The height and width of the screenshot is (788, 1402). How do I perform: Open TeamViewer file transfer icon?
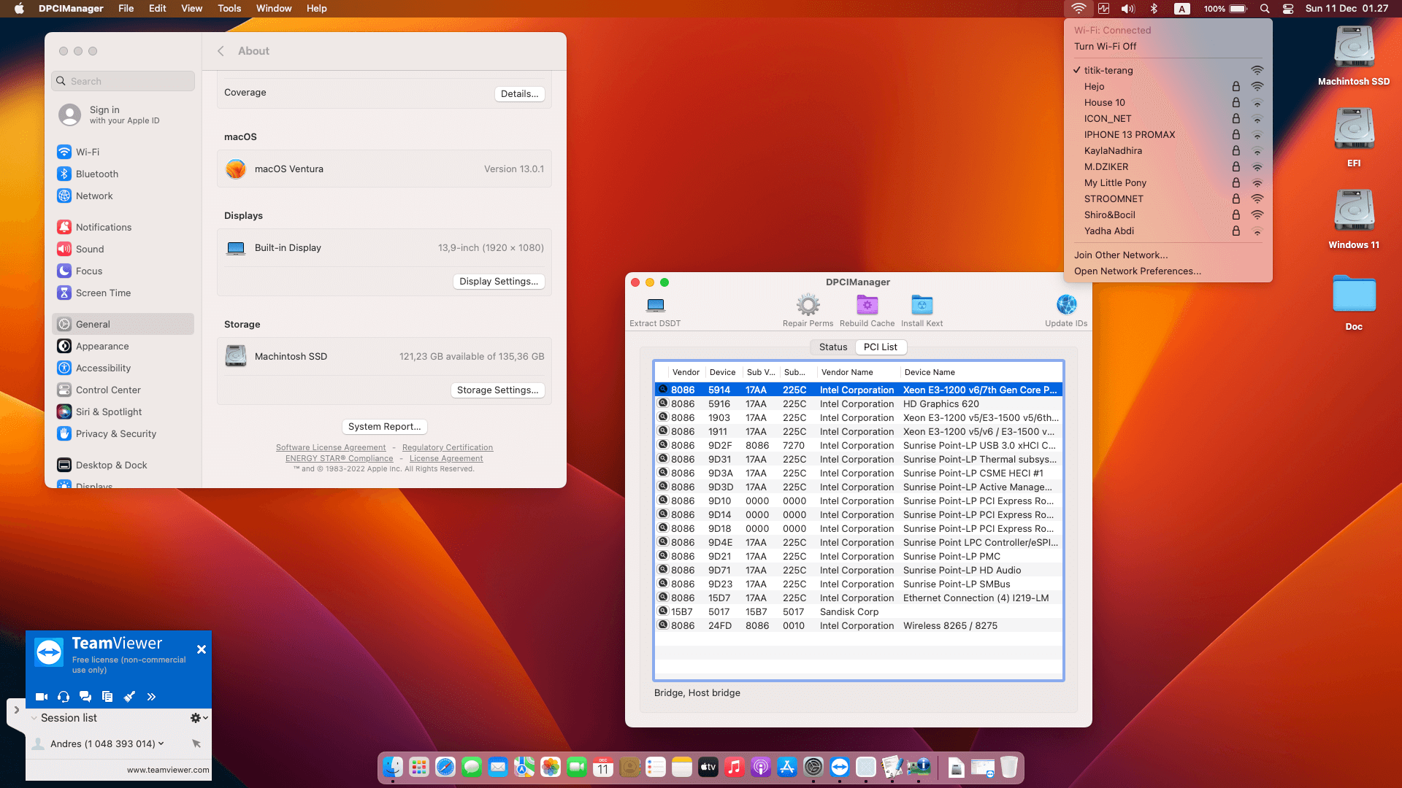pyautogui.click(x=107, y=697)
